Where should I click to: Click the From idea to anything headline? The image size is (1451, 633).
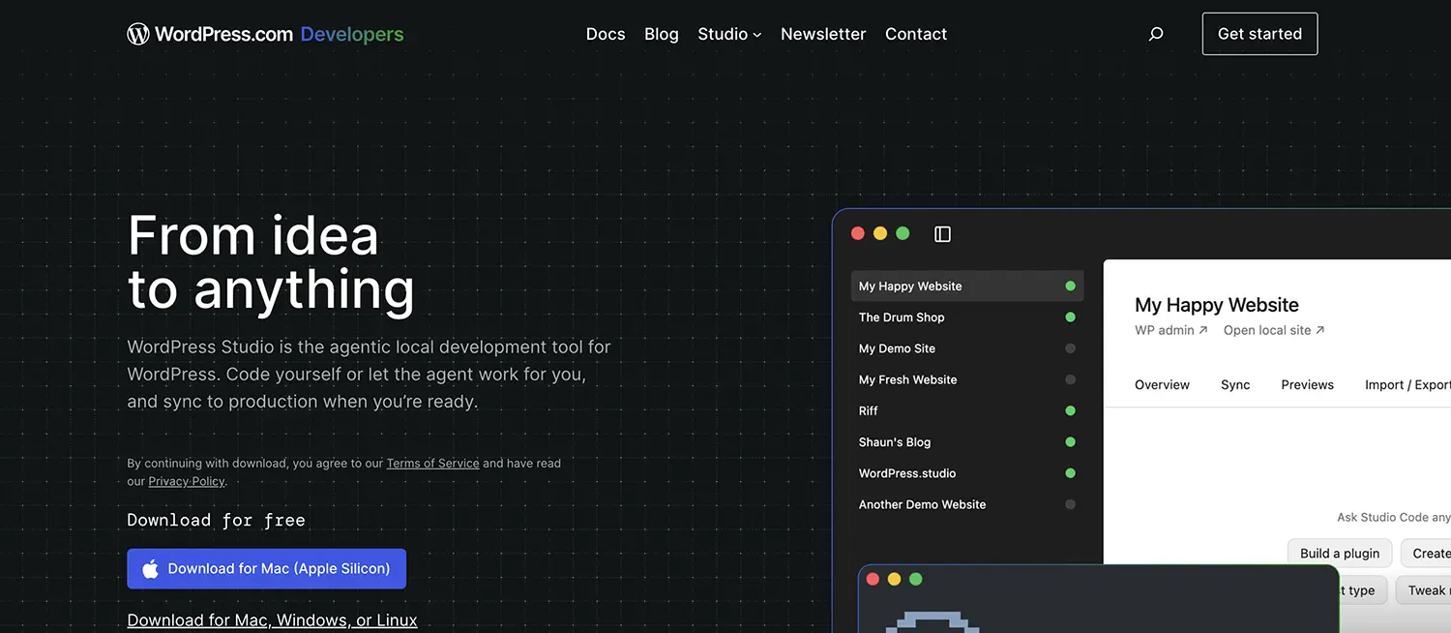click(271, 262)
